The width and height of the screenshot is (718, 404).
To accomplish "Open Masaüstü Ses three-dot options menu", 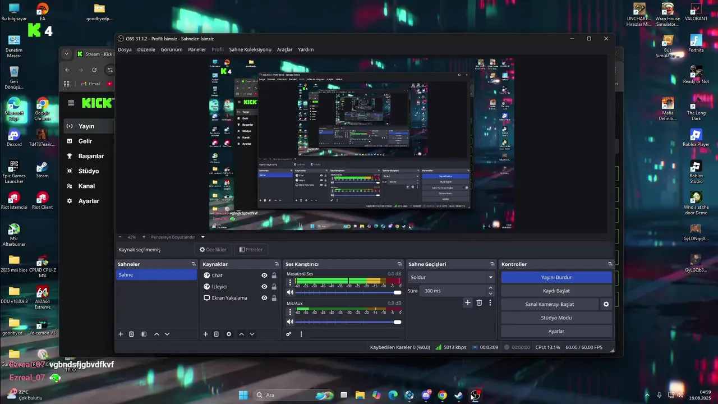I will tap(290, 282).
